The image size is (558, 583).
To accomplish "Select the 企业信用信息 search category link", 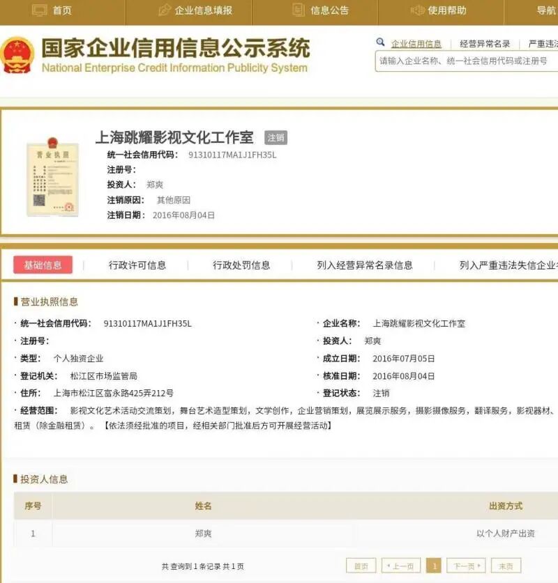I will coord(416,44).
